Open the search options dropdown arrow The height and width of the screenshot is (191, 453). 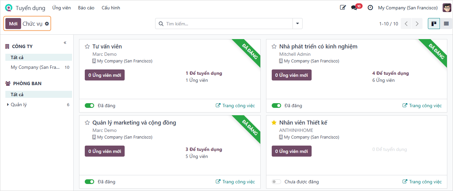(298, 24)
